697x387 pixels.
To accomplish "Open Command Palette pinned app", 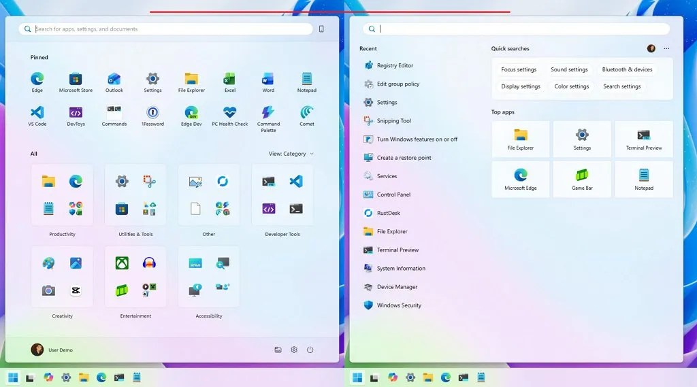I will pos(268,119).
